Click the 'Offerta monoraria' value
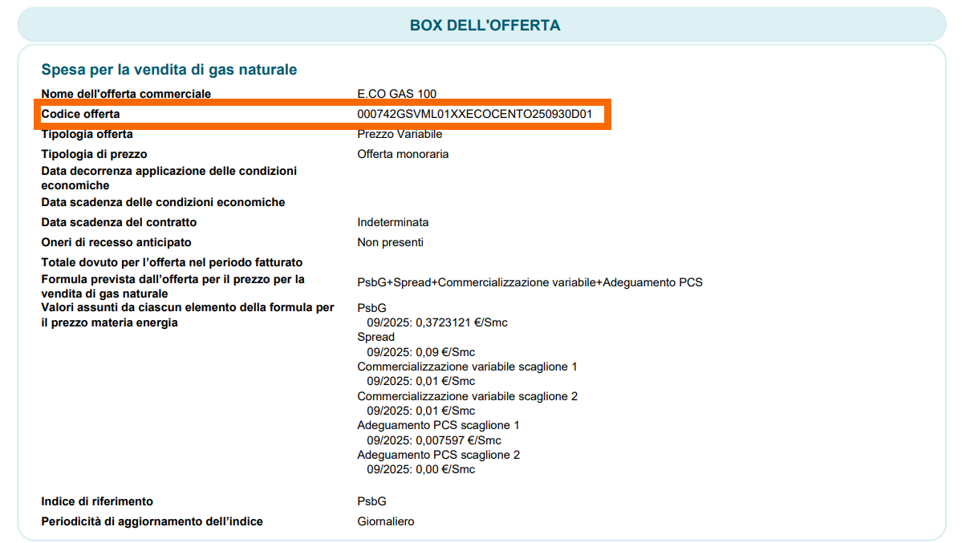 pyautogui.click(x=403, y=154)
